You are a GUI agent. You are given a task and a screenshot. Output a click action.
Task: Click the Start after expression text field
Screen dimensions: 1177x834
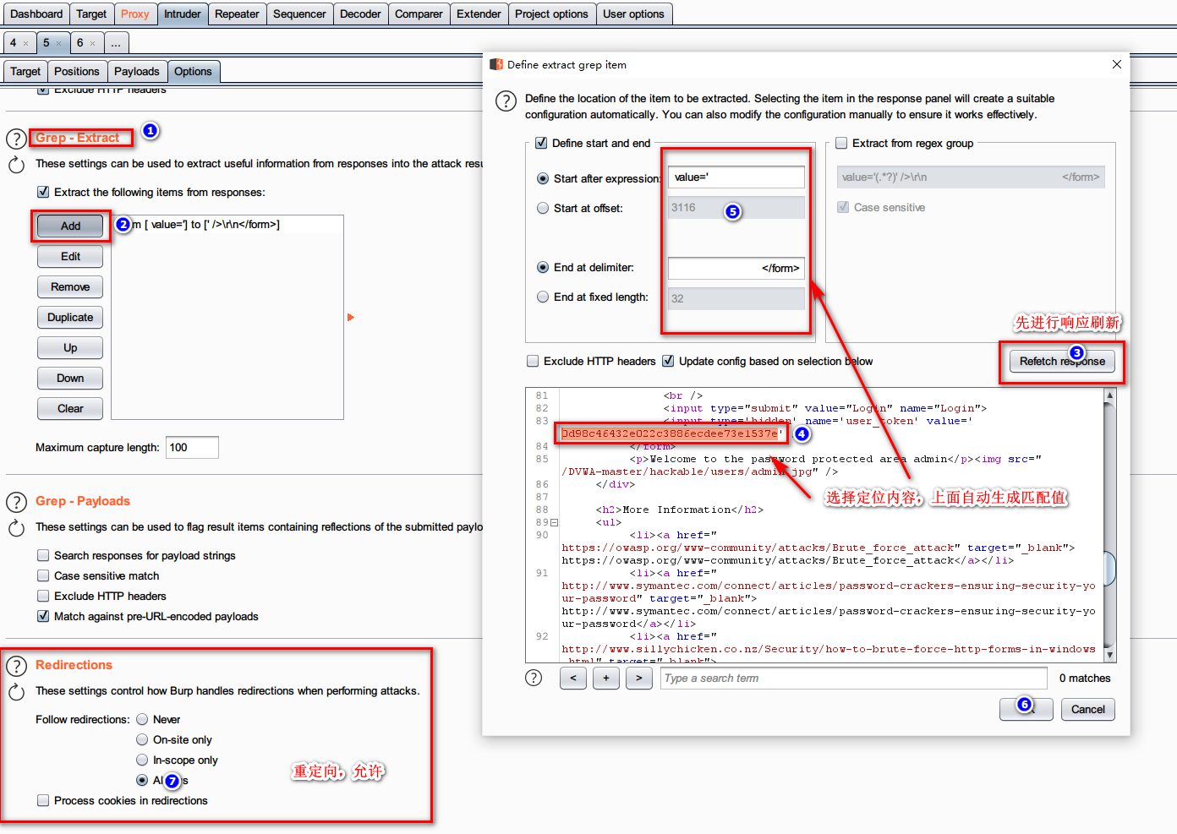pos(736,177)
